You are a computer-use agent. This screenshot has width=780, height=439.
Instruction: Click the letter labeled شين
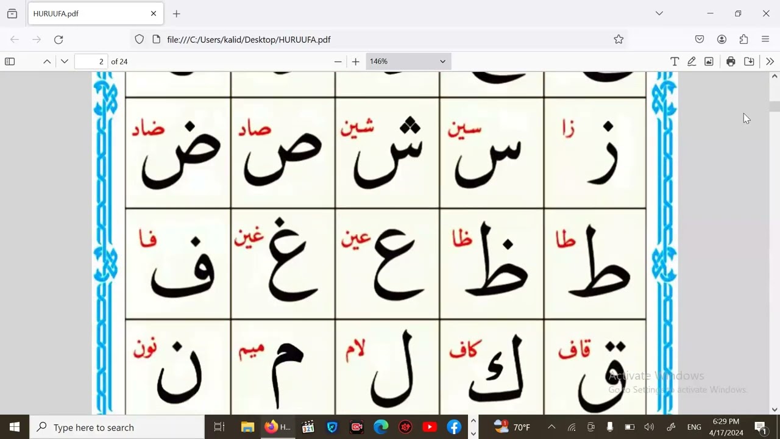(388, 152)
